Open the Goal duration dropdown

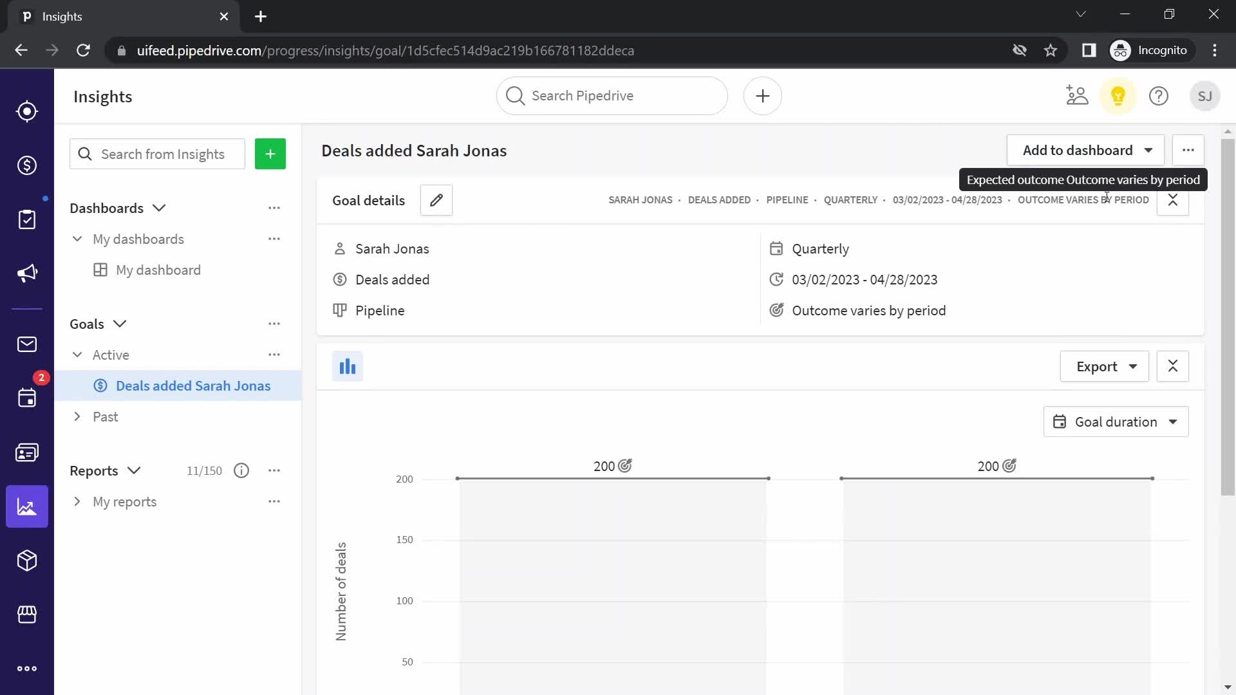coord(1116,422)
